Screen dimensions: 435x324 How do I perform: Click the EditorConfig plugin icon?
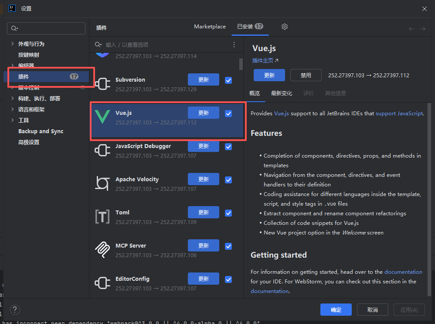pyautogui.click(x=102, y=283)
